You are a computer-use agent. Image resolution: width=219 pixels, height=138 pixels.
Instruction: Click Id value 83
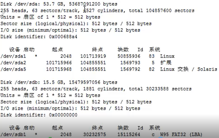(x=152, y=56)
